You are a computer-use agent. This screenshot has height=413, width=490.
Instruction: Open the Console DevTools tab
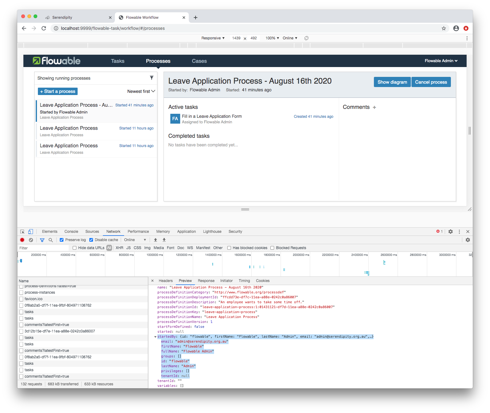(71, 232)
